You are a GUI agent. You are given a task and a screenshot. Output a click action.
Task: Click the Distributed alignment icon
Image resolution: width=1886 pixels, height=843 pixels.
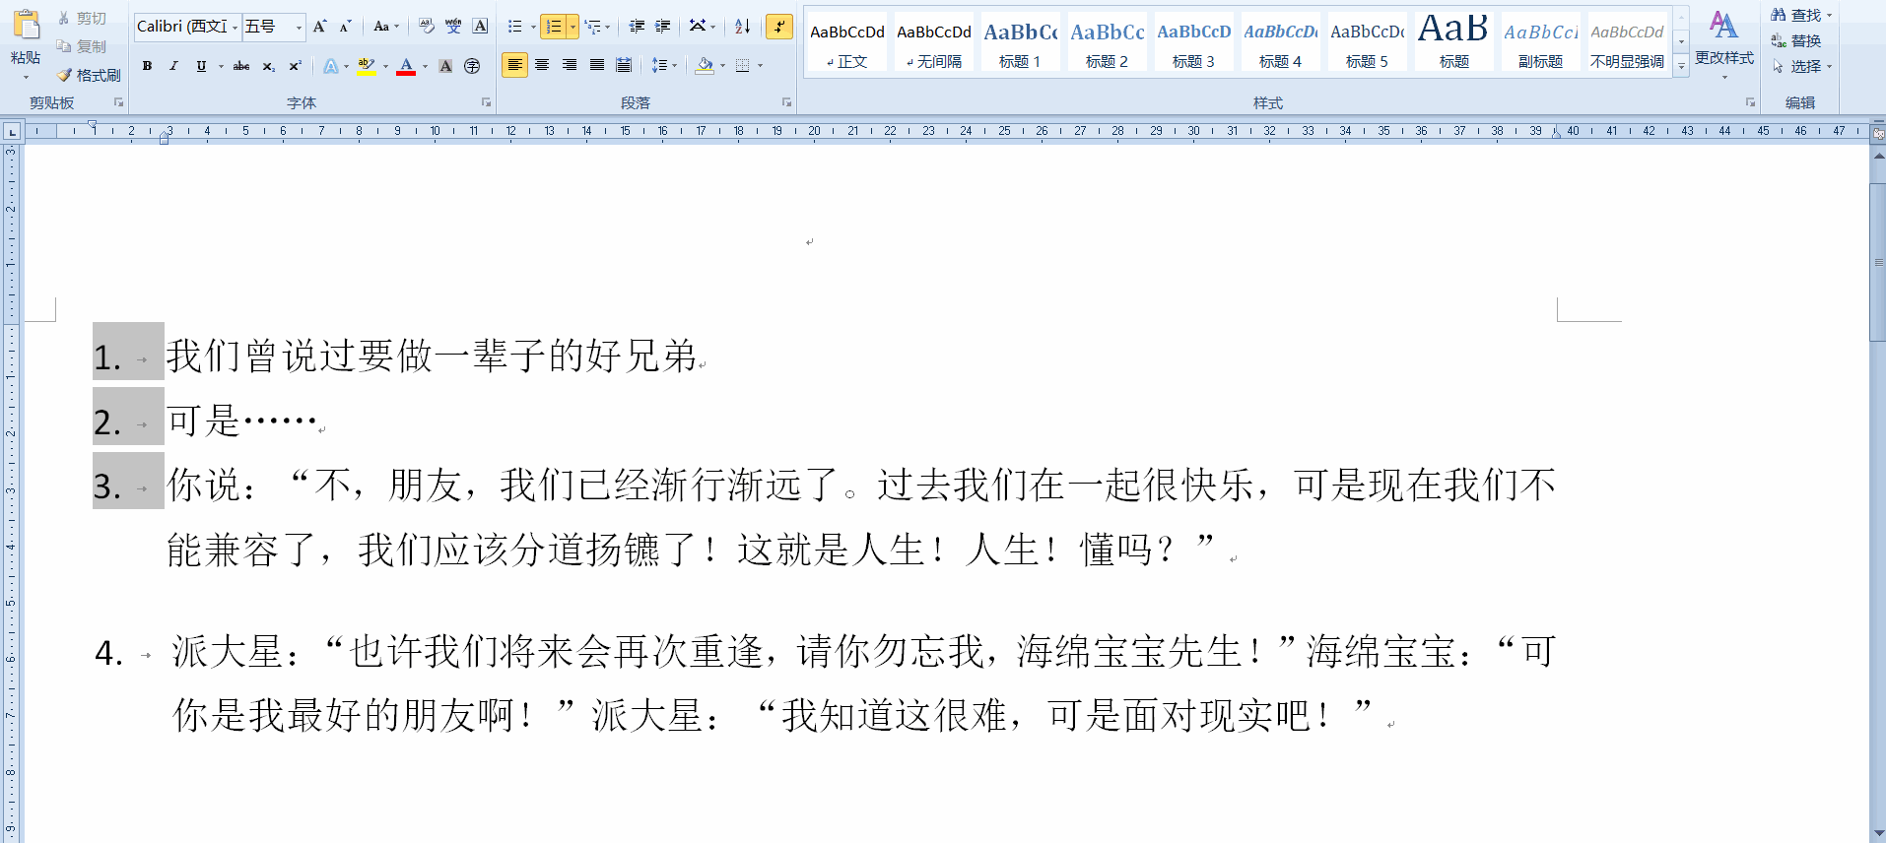(x=624, y=66)
